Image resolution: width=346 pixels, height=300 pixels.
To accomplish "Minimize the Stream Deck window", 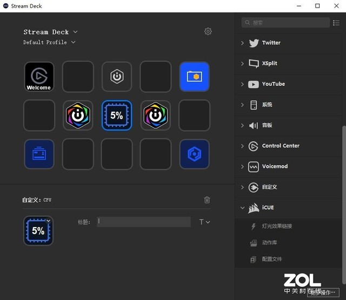I will pyautogui.click(x=299, y=6).
